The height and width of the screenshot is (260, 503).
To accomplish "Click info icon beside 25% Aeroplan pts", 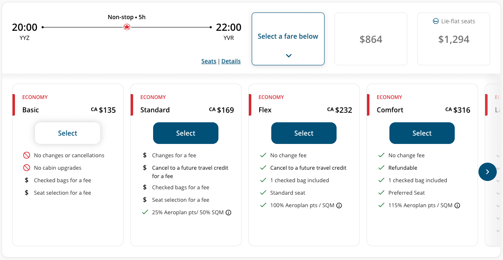I will point(228,213).
